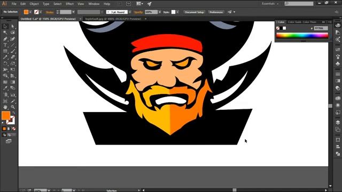The height and width of the screenshot is (192, 342).
Task: Toggle drawing mode buttons in toolbar
Action: [9, 135]
